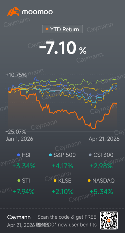Click the S&P 500 cyan legend dot
The height and width of the screenshot is (233, 125).
click(x=50, y=155)
